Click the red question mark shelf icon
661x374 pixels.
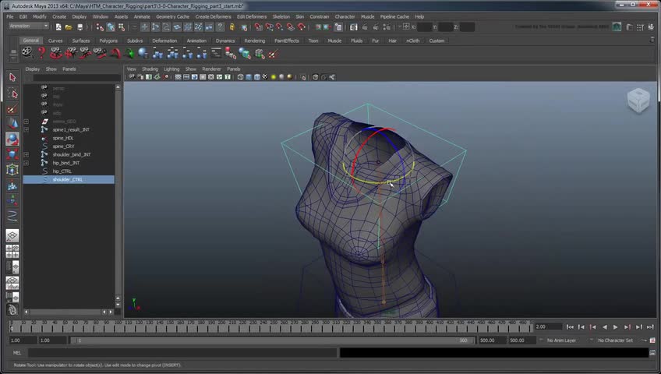[x=41, y=53]
